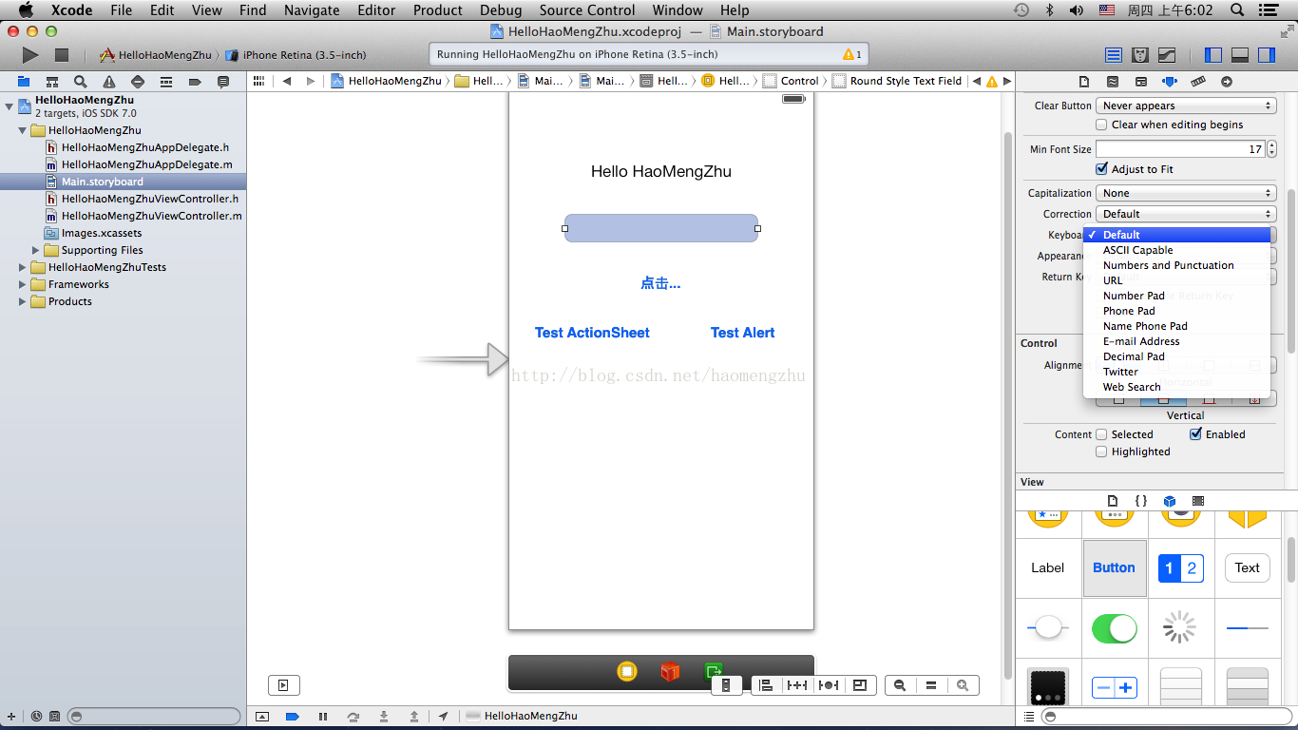Screen dimensions: 1298x730
Task: Click the 点击... button on canvas
Action: coord(660,283)
